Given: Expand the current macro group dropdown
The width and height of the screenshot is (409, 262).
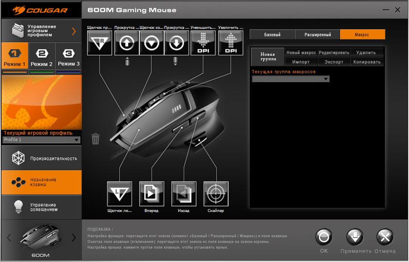Looking at the screenshot, I should coord(290,79).
